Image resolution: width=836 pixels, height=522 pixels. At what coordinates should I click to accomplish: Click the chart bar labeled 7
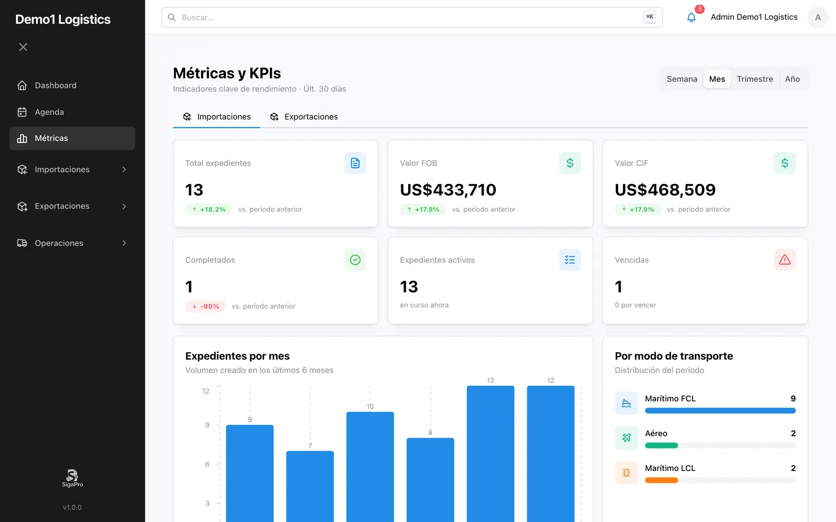coord(310,486)
